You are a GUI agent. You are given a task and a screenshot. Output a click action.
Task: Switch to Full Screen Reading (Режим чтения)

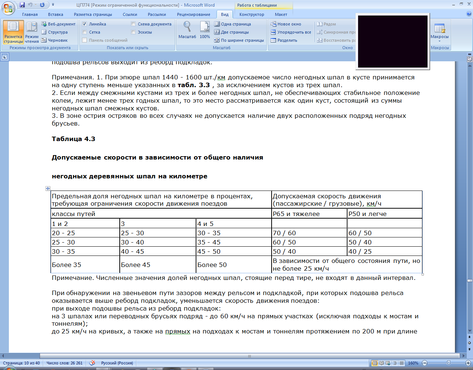tap(32, 32)
